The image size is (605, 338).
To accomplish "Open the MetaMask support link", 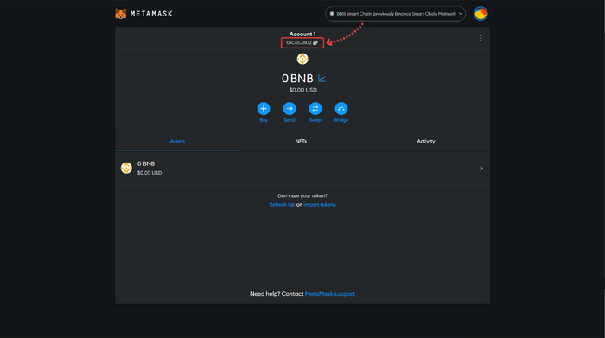I will click(330, 294).
